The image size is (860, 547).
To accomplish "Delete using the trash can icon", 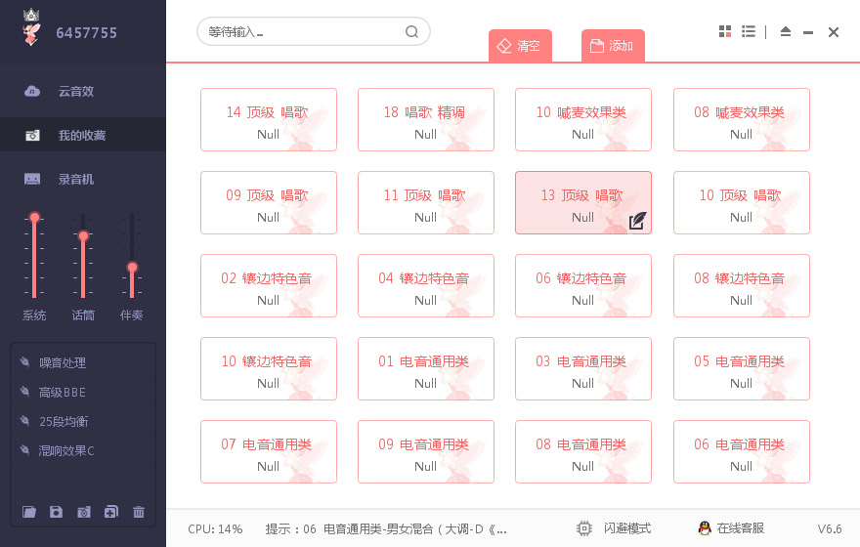I will point(139,512).
